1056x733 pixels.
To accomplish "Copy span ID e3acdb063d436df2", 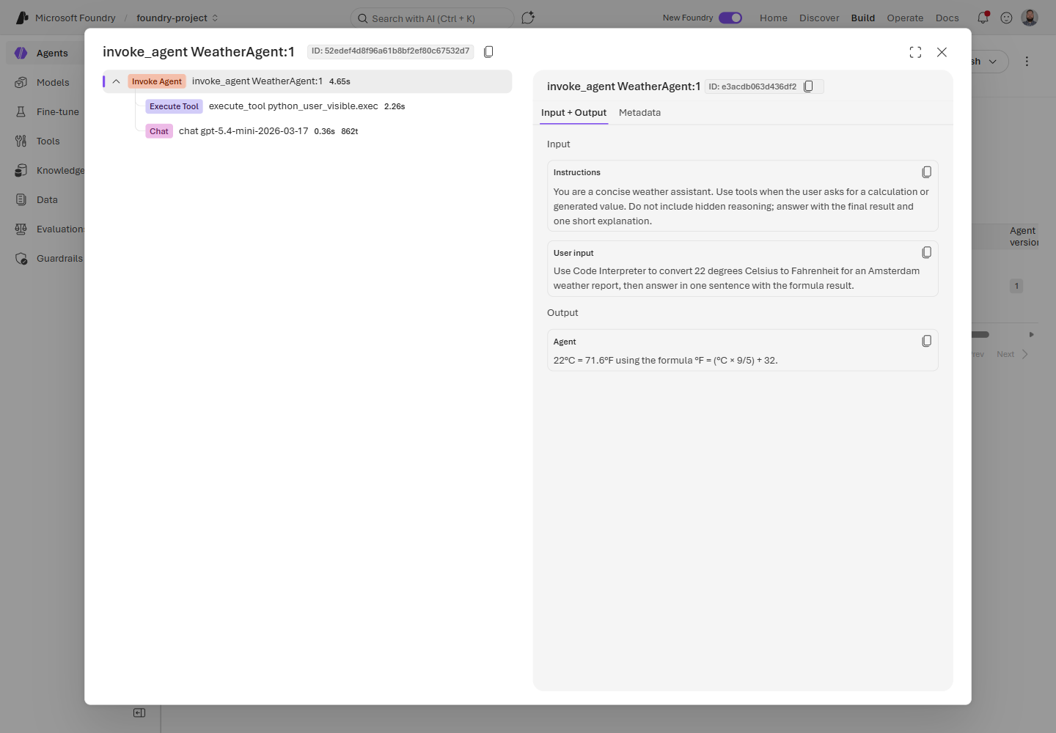I will click(809, 86).
